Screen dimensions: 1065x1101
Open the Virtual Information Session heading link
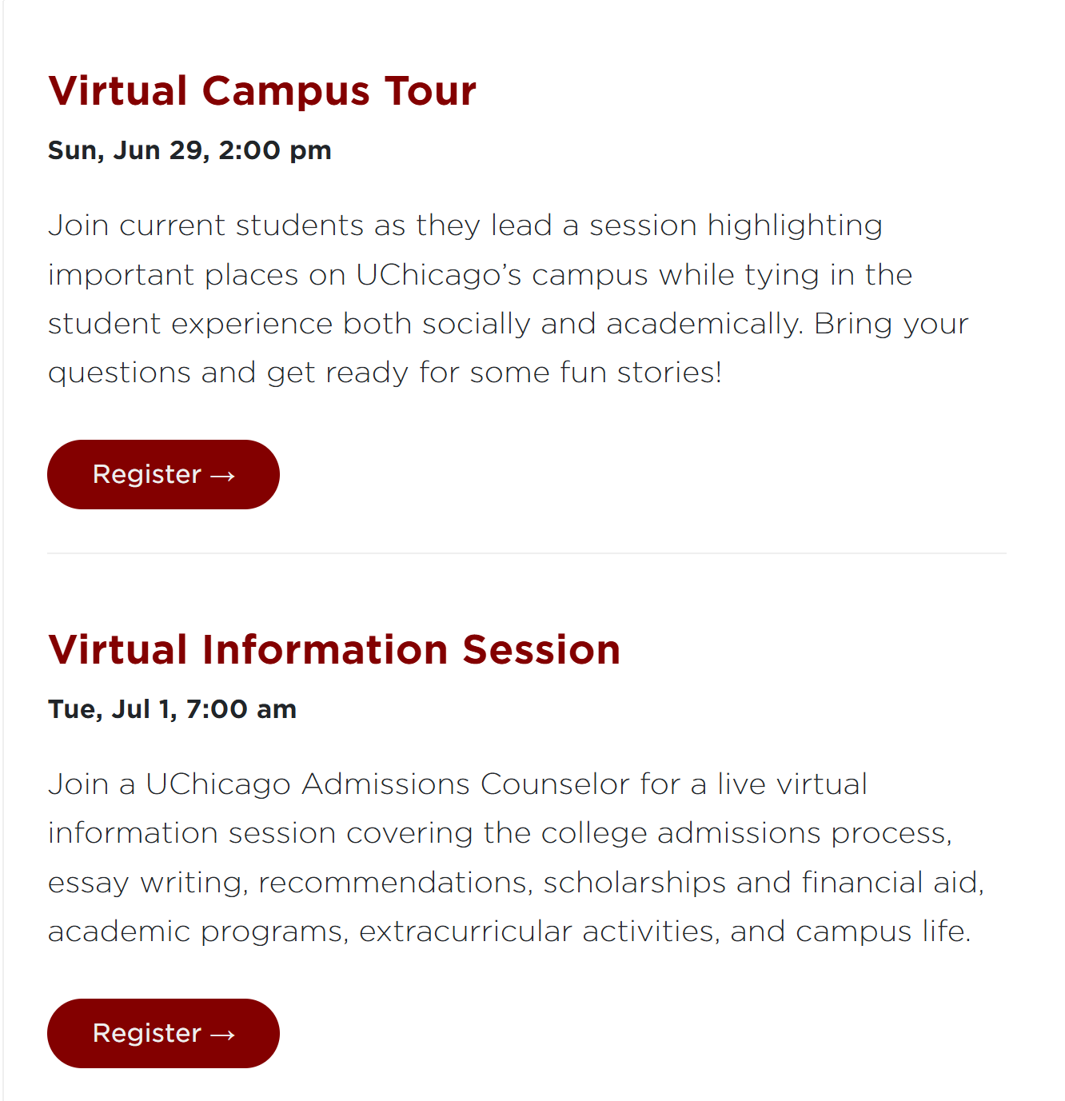tap(334, 649)
